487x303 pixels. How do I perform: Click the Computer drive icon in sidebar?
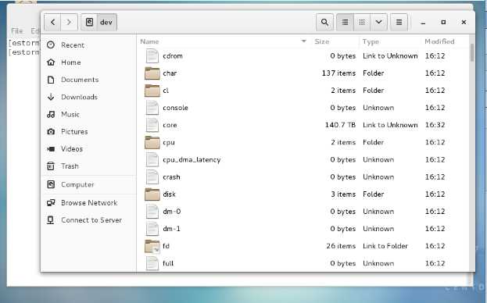pos(51,184)
